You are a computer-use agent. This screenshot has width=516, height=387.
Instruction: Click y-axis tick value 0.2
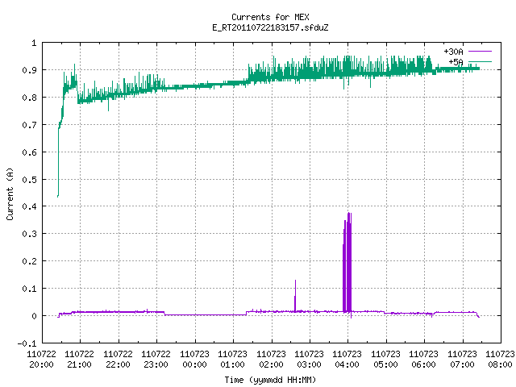(30, 261)
